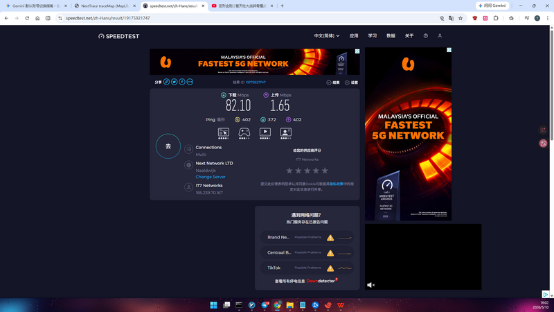Image resolution: width=554 pixels, height=312 pixels.
Task: Rate provider with the third star
Action: coord(307,171)
